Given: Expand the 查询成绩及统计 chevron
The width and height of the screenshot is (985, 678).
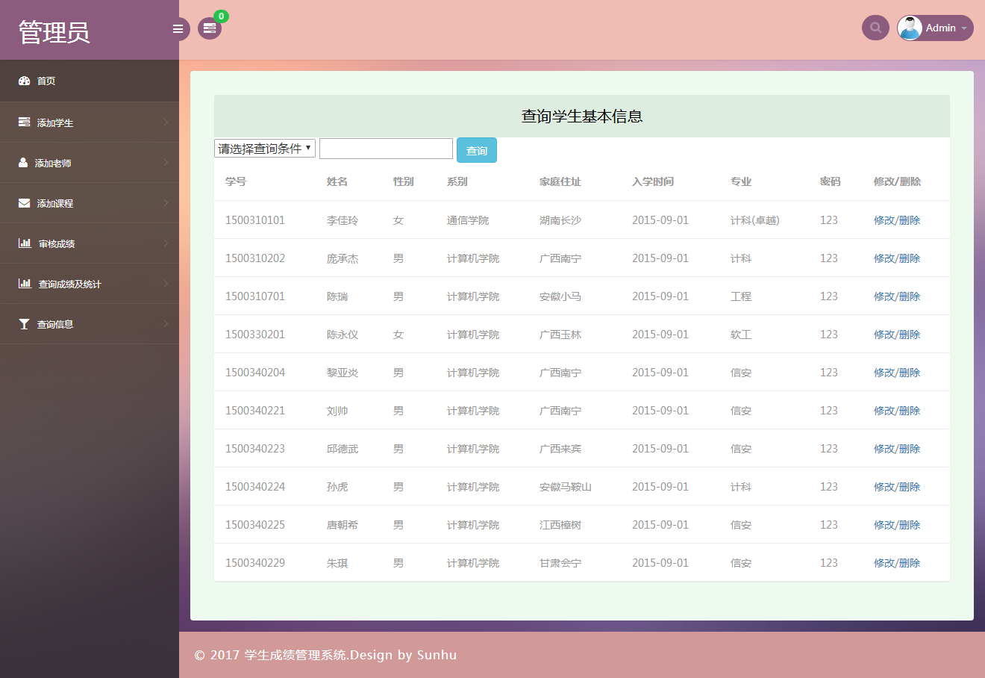Looking at the screenshot, I should (166, 284).
